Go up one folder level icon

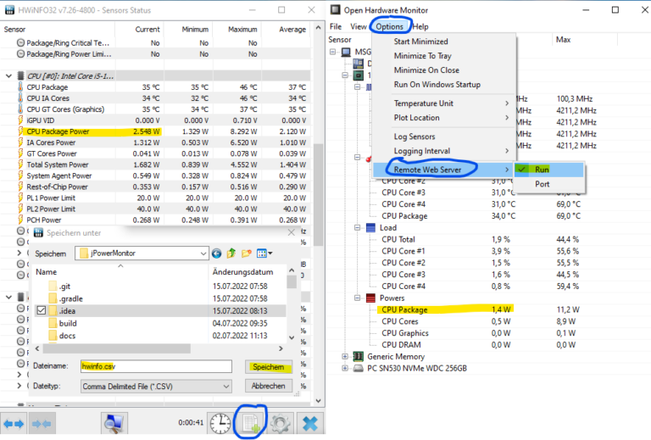pyautogui.click(x=231, y=253)
